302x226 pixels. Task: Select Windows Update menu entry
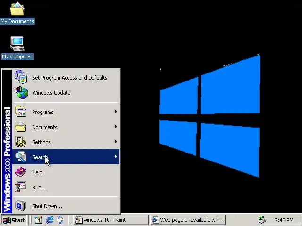pos(66,93)
